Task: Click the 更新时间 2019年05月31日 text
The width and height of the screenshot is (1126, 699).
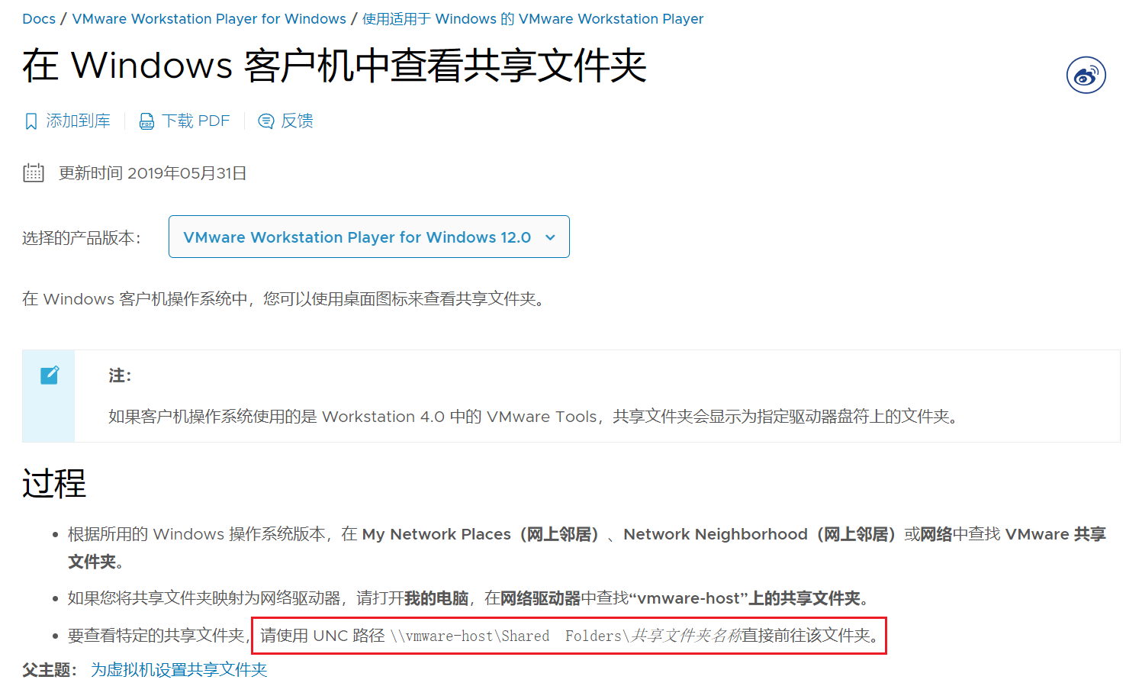Action: (153, 173)
